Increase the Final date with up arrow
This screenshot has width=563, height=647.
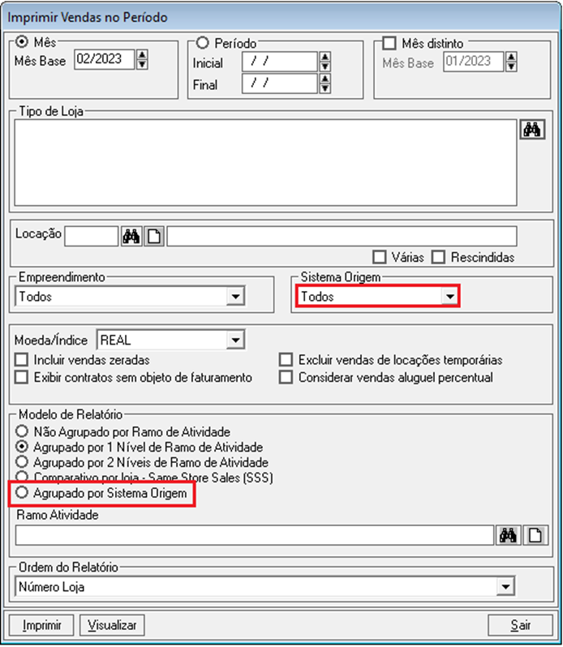324,79
